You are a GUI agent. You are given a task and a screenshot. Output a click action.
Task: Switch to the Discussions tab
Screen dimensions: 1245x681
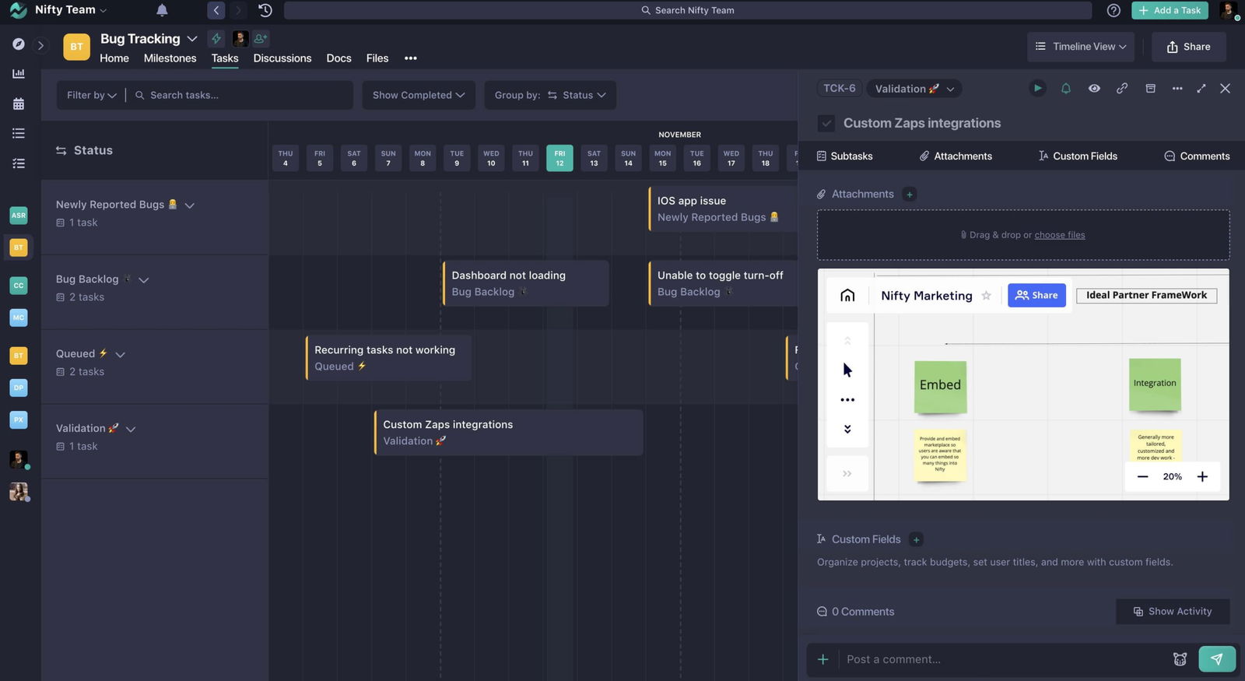coord(282,58)
